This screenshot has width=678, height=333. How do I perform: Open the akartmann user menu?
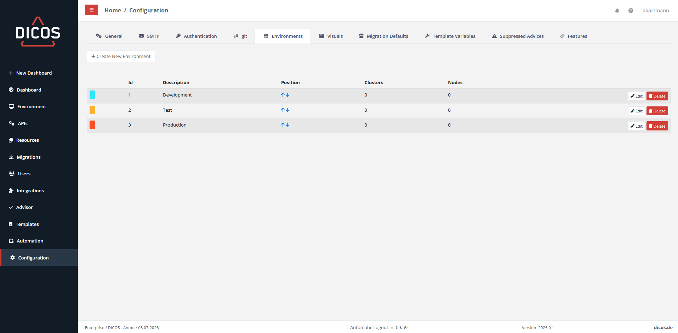pyautogui.click(x=656, y=11)
